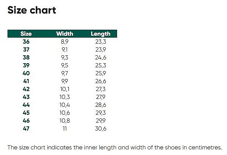
Task: Select size 47 in the chart
Action: click(x=26, y=129)
